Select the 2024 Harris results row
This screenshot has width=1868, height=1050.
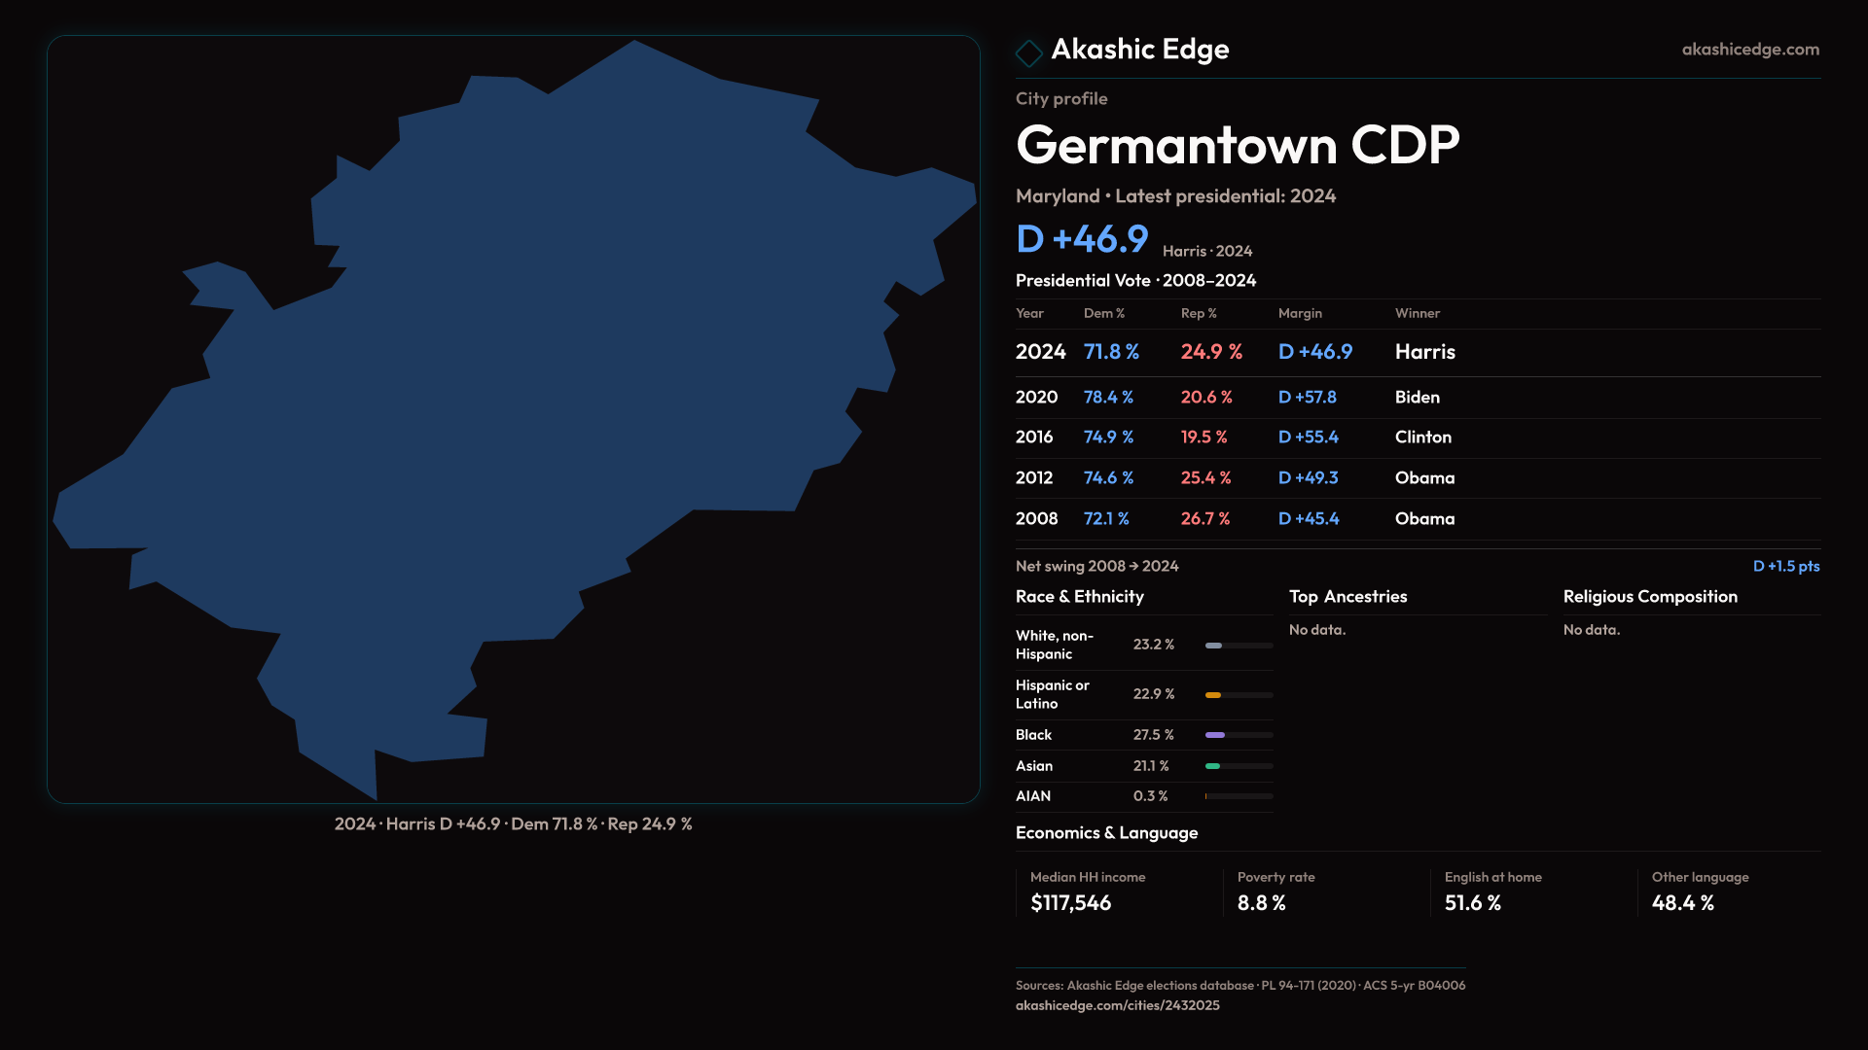pos(1236,352)
